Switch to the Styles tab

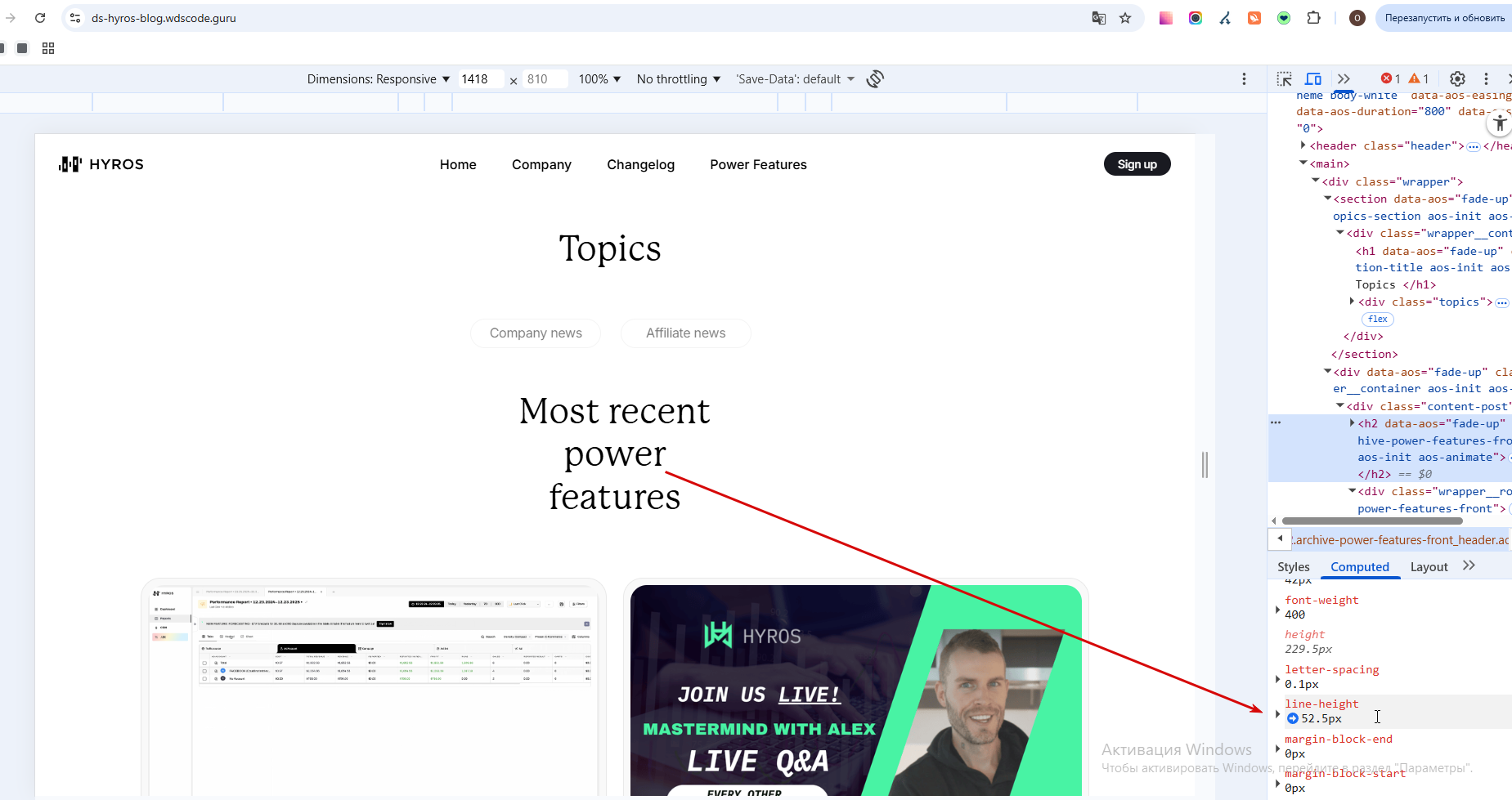[1293, 566]
